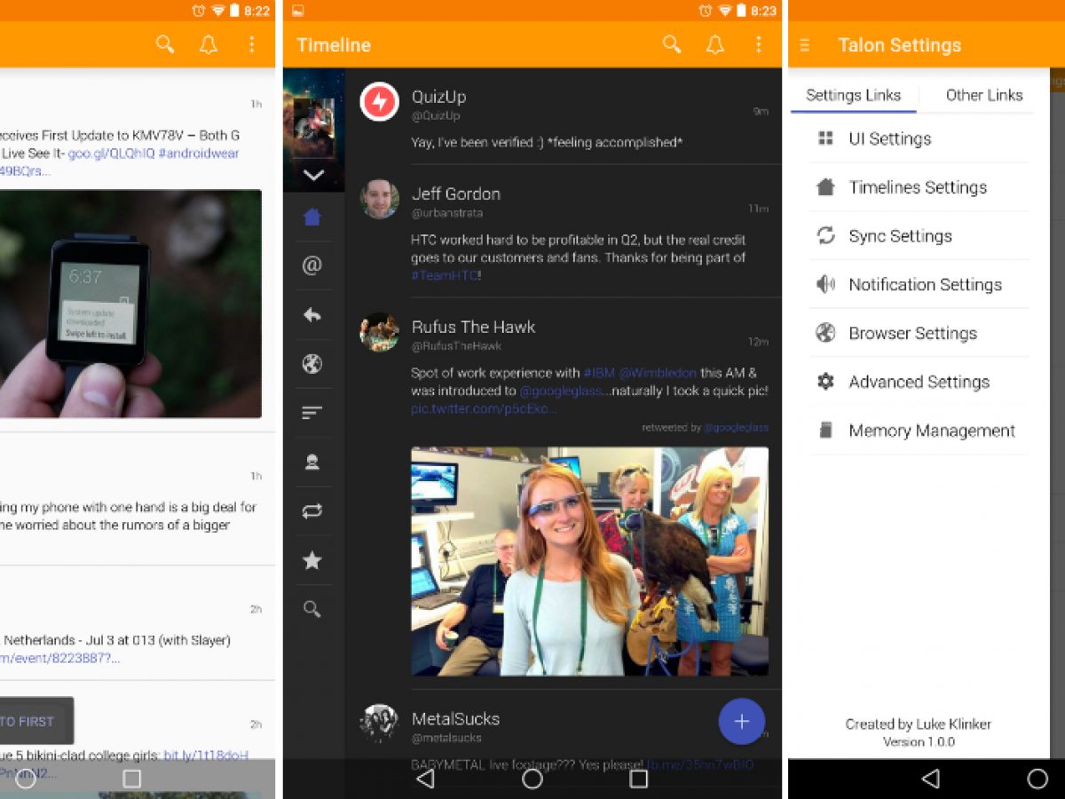The image size is (1065, 799).
Task: Tap the notification bell in the Timeline header
Action: tap(714, 45)
